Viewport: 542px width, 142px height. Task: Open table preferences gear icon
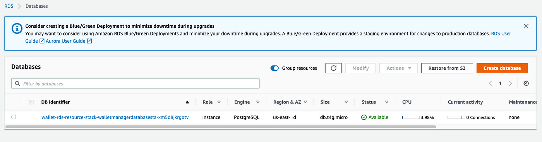coord(526,84)
